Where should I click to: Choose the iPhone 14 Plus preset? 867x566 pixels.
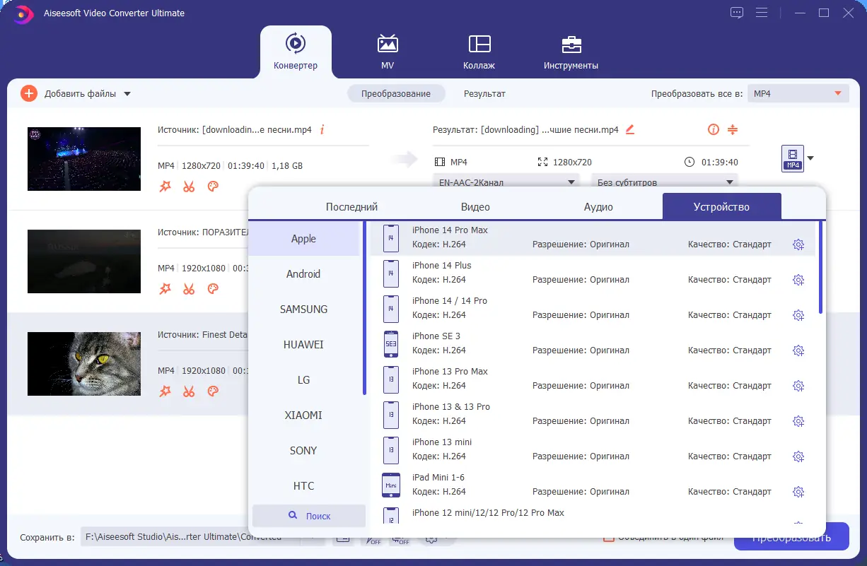tap(593, 273)
